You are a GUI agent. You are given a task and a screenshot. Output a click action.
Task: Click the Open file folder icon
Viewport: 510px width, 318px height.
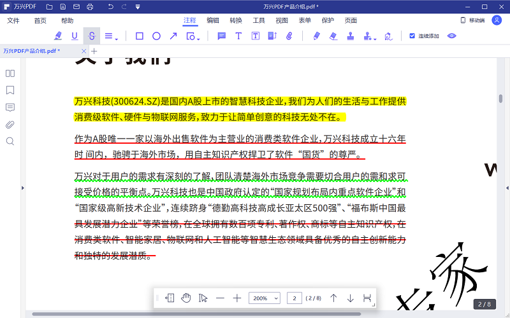tap(49, 6)
